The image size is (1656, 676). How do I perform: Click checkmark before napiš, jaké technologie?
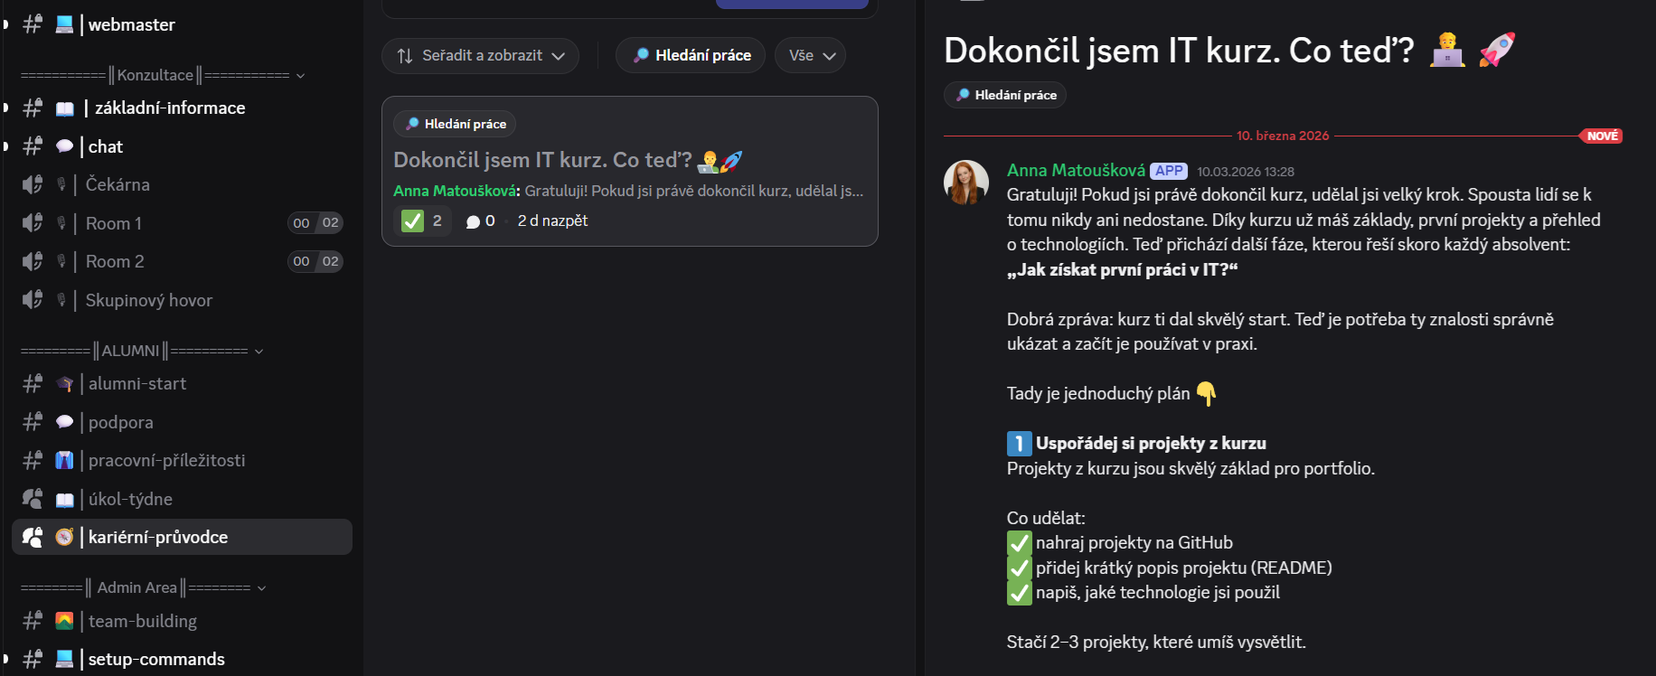pos(1019,593)
